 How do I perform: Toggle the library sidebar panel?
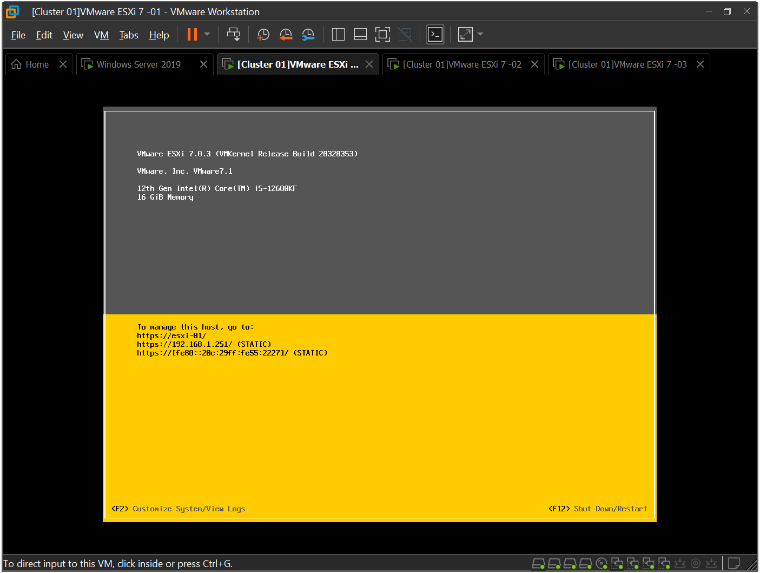point(338,35)
